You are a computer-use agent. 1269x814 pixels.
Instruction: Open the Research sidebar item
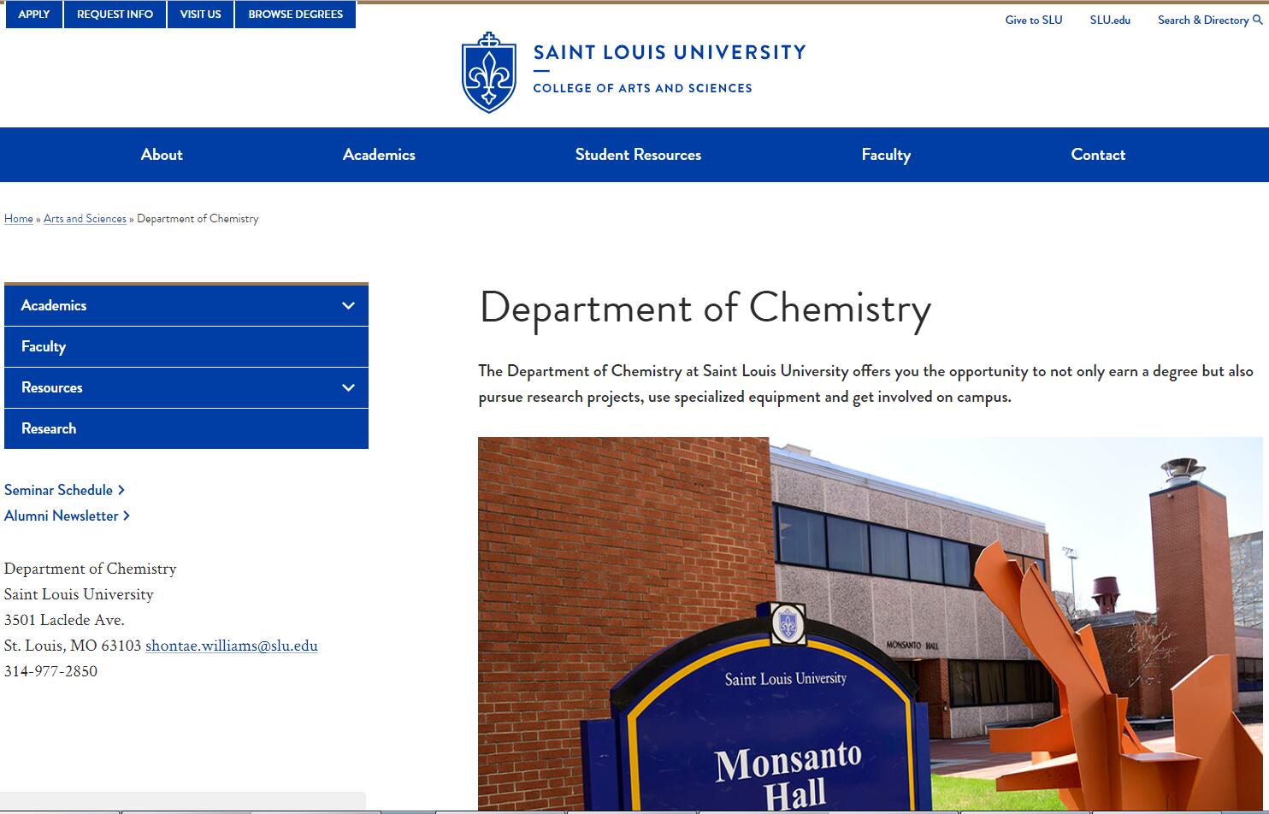click(186, 428)
